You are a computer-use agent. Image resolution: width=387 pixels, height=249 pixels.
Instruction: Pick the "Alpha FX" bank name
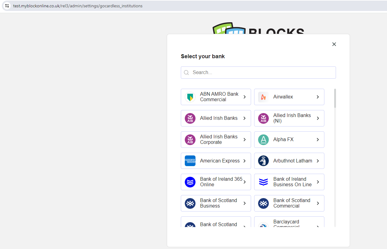pos(283,140)
